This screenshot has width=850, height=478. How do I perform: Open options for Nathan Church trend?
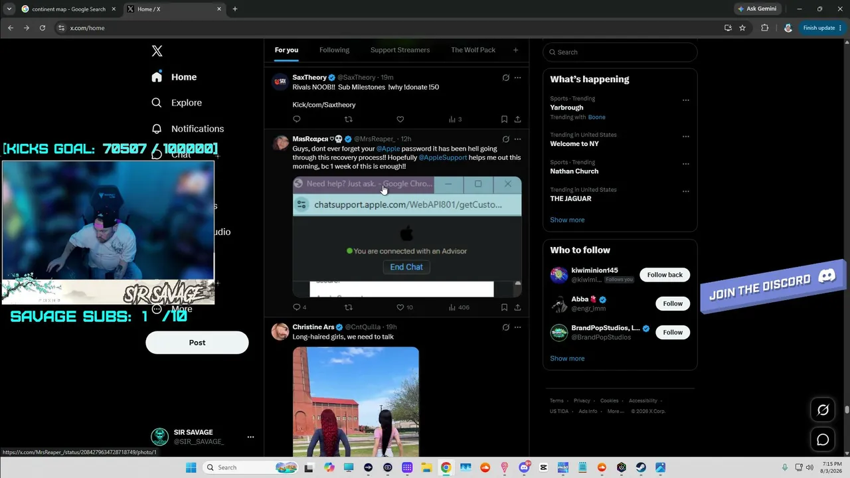click(x=686, y=164)
